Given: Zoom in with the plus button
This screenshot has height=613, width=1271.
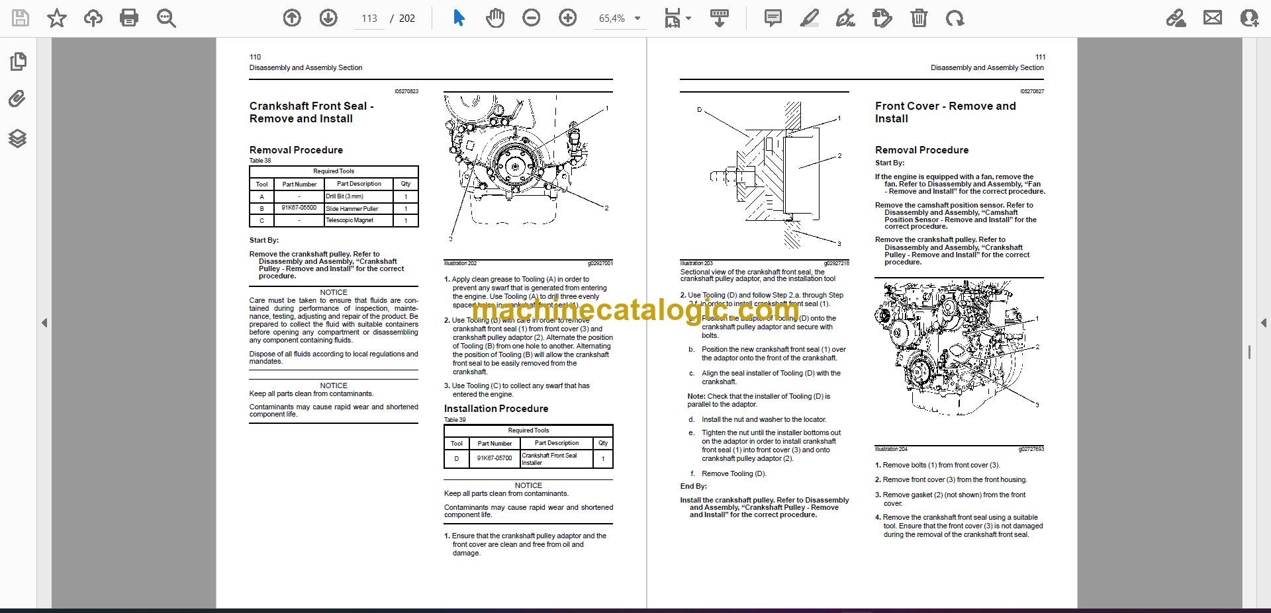Looking at the screenshot, I should tap(567, 18).
